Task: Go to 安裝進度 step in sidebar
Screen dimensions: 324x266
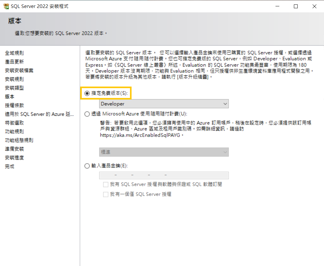Action: click(x=14, y=158)
